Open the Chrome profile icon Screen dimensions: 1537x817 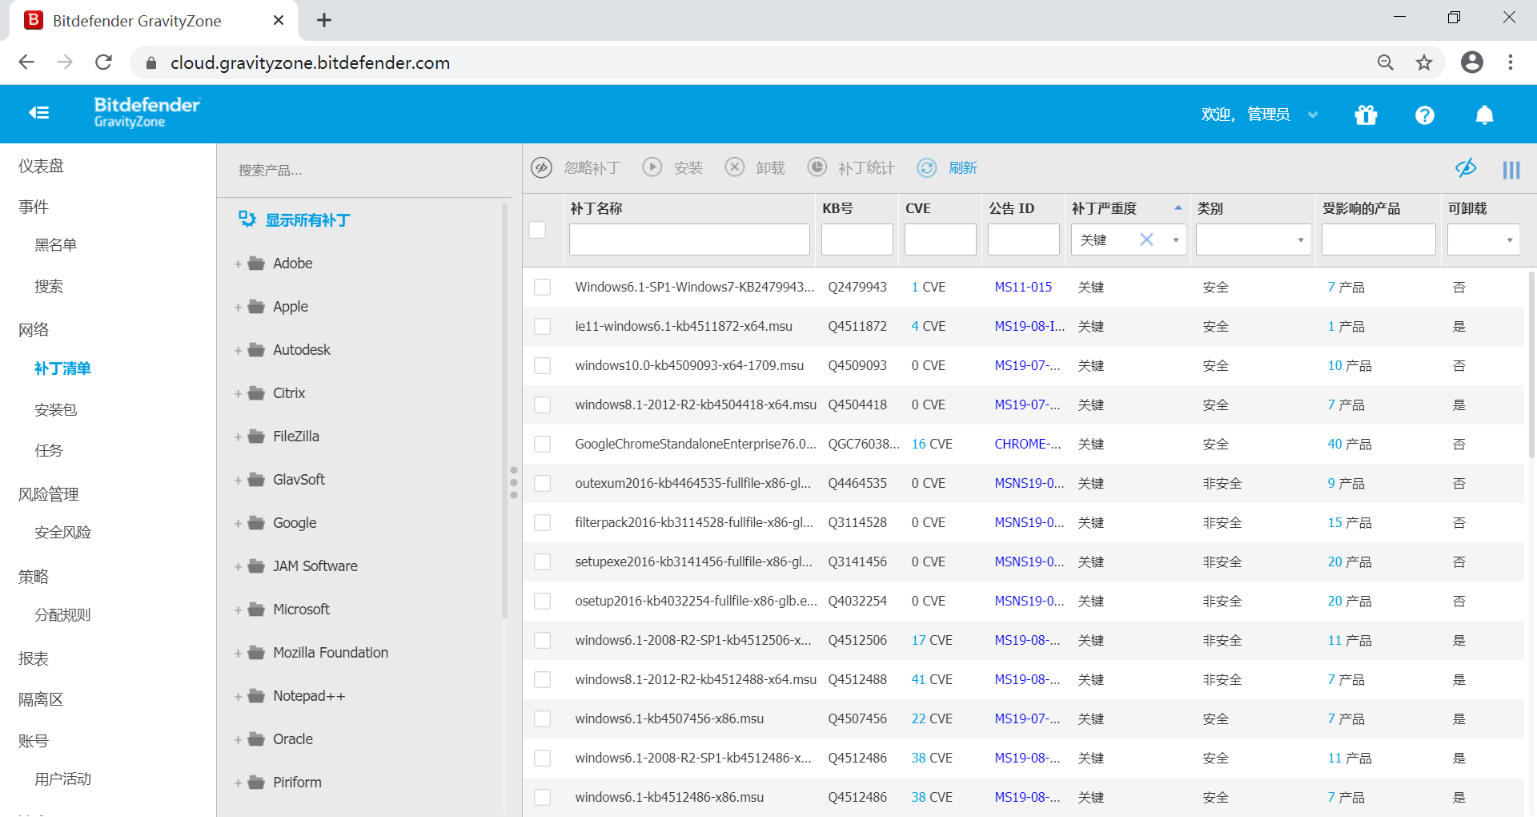(1471, 62)
